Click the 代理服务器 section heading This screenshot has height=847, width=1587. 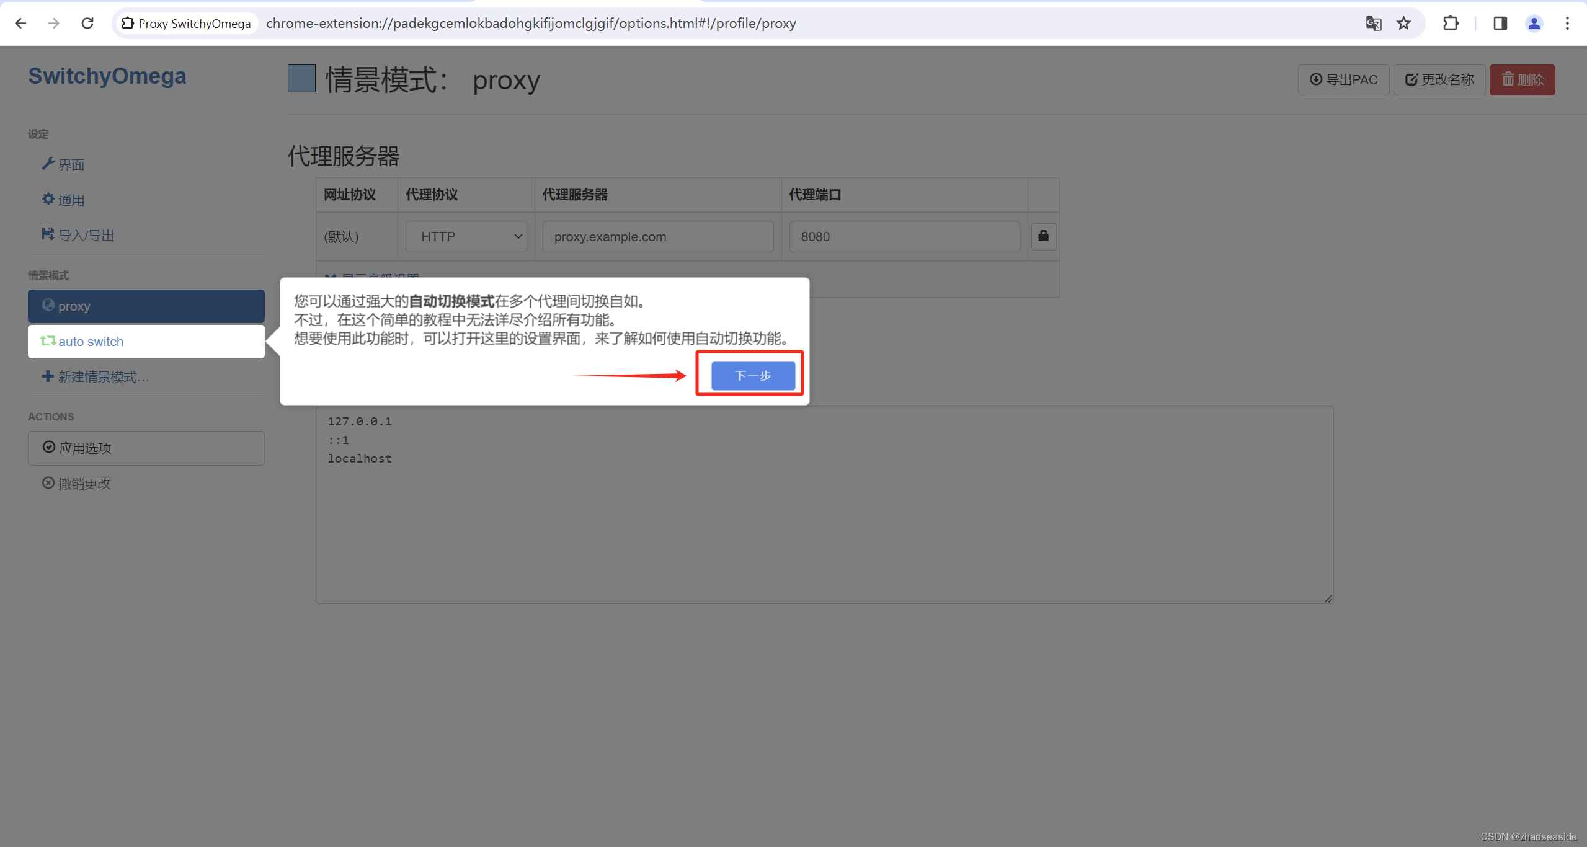tap(344, 156)
